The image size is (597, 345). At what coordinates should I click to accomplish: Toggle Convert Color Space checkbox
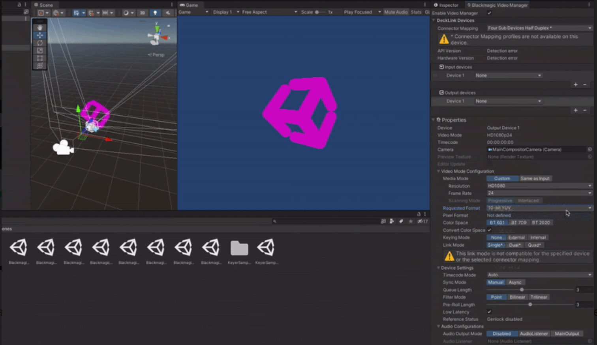(x=489, y=230)
